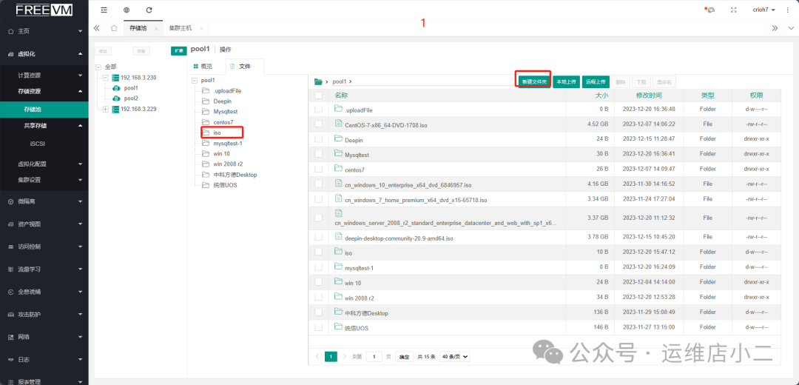799x385 pixels.
Task: Open 存储池 in the sidebar
Action: (44, 109)
